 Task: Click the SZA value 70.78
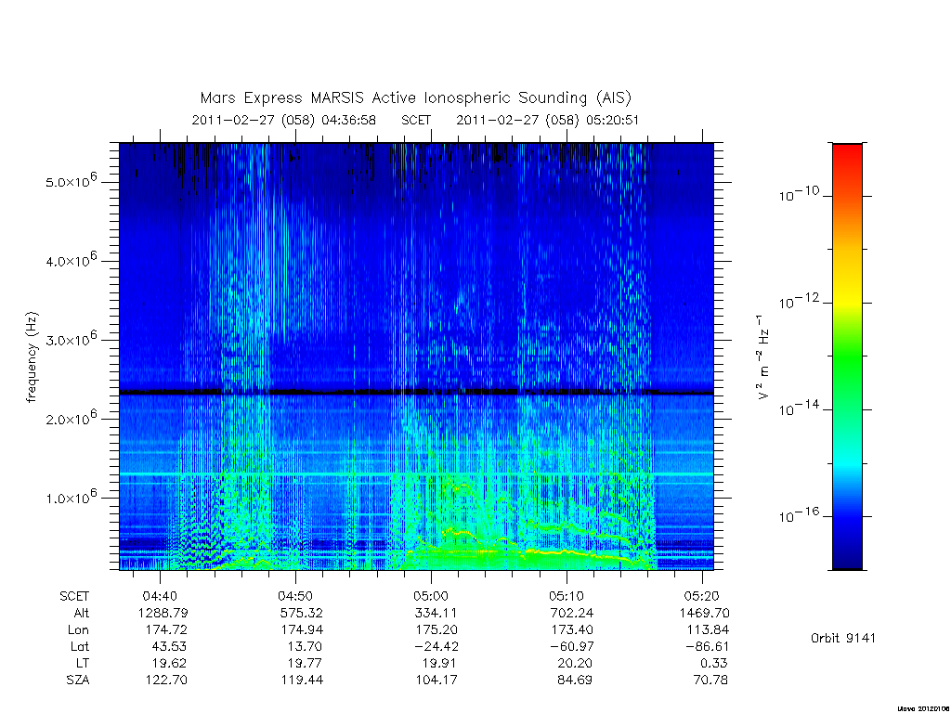tap(710, 680)
